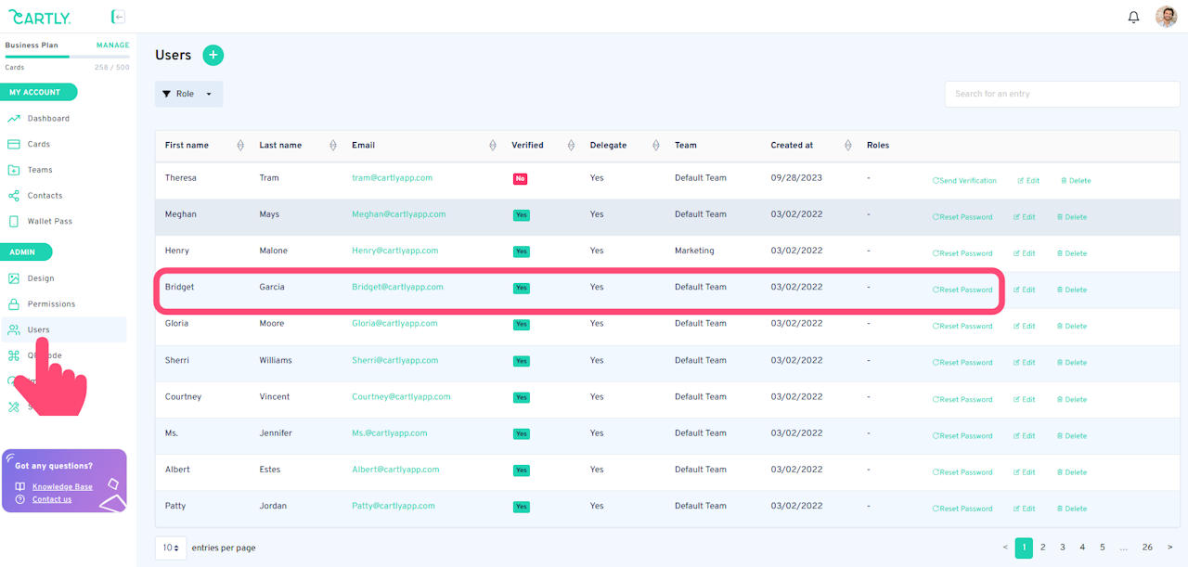
Task: Send Verification to Theresa Tram
Action: pyautogui.click(x=964, y=181)
